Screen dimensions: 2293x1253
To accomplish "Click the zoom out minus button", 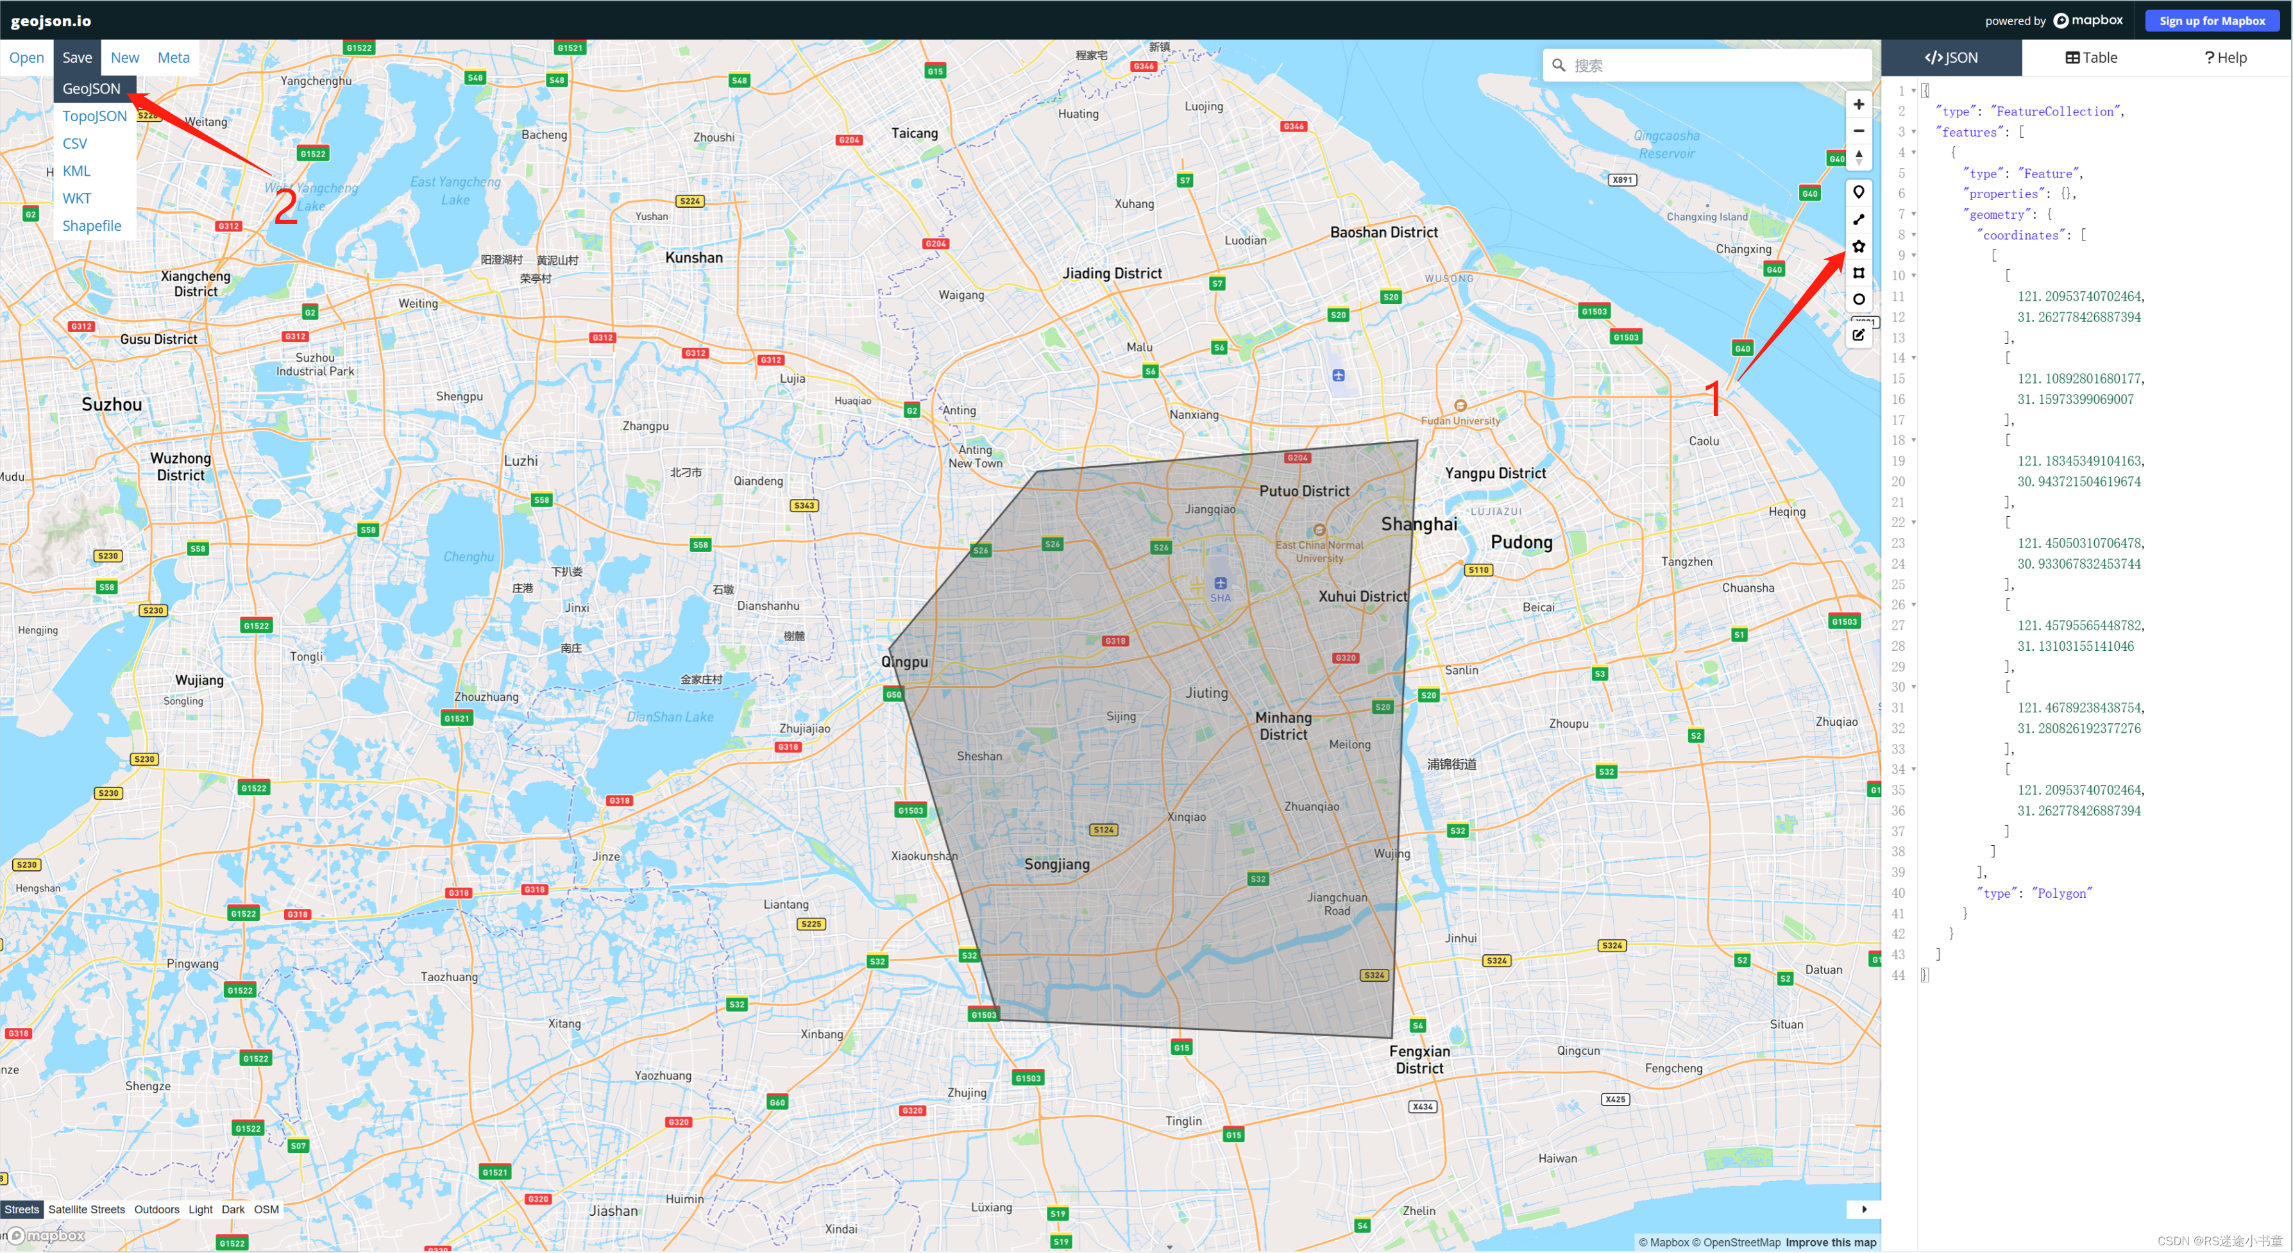I will [x=1859, y=131].
